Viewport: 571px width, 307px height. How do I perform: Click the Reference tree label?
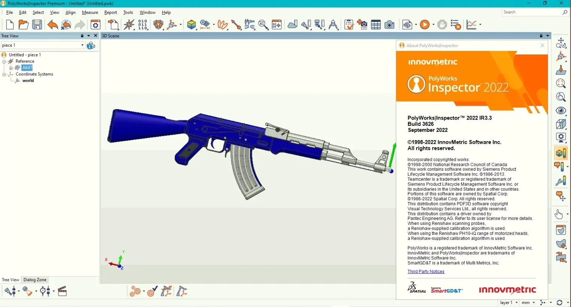click(x=25, y=61)
